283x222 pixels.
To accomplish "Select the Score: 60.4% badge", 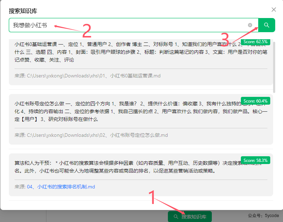I will (255, 101).
